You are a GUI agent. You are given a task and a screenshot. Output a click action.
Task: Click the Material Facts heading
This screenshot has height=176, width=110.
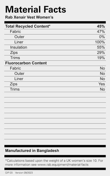coord(36,9)
